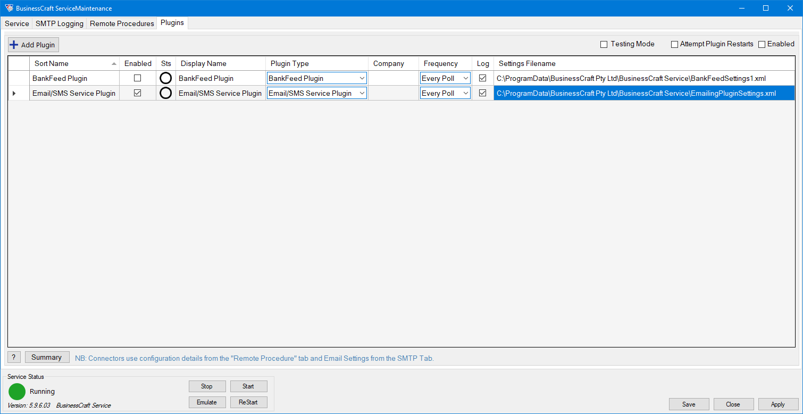803x414 pixels.
Task: Toggle Log checkbox for Email/SMS Service Plugin
Action: point(483,93)
